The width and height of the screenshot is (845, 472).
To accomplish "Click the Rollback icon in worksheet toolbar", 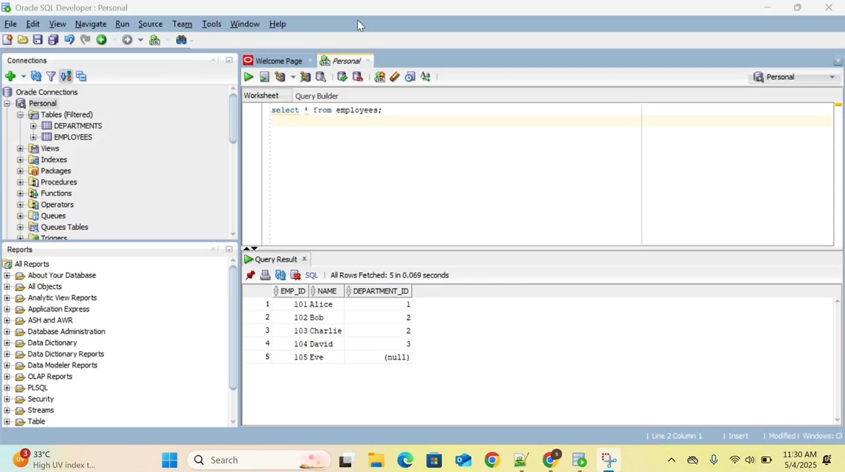I will pyautogui.click(x=358, y=77).
